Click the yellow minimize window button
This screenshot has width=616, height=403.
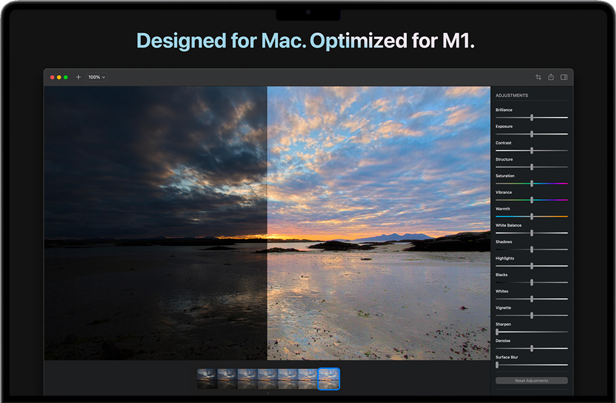pos(59,77)
